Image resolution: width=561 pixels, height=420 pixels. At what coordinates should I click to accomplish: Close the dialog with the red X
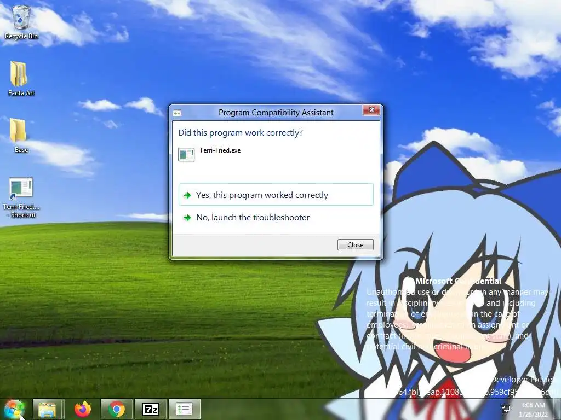click(371, 110)
